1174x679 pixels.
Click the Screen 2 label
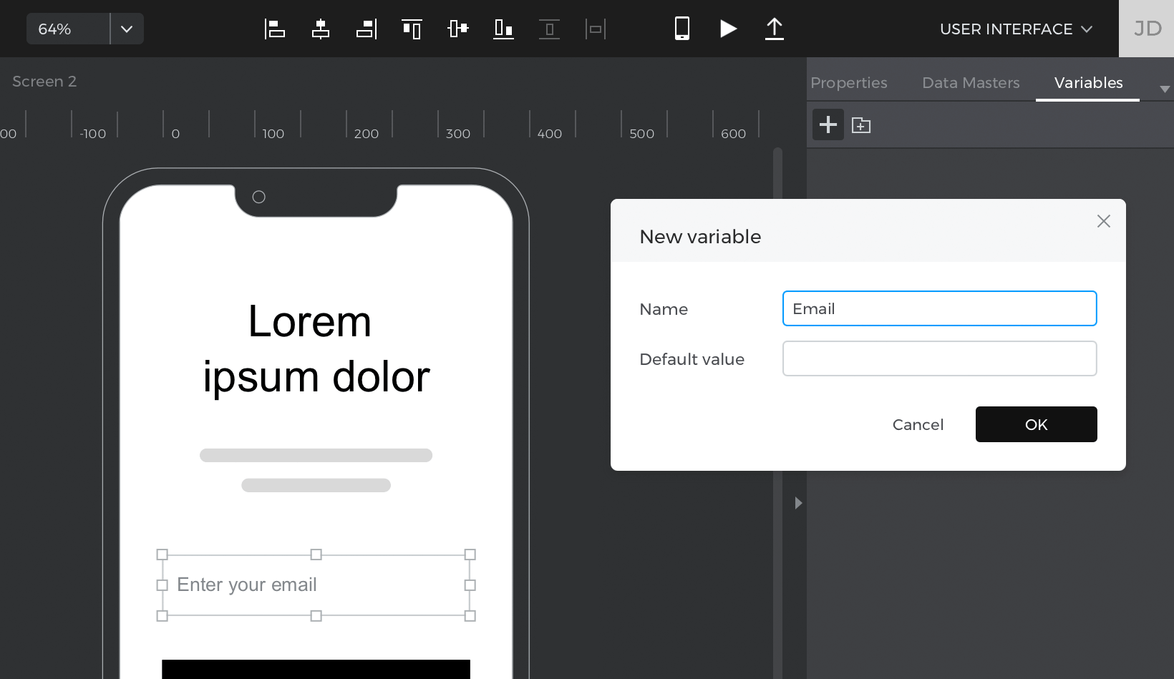click(x=44, y=82)
